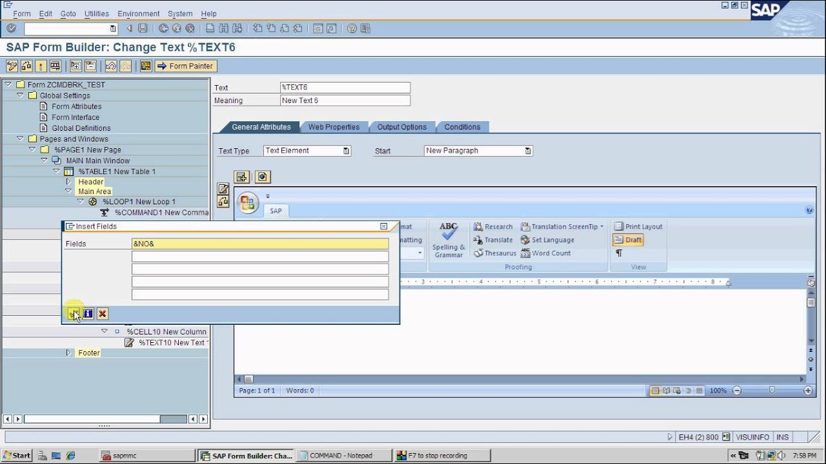
Task: Click the Collapse subtree icon in toolbar
Action: tap(90, 66)
